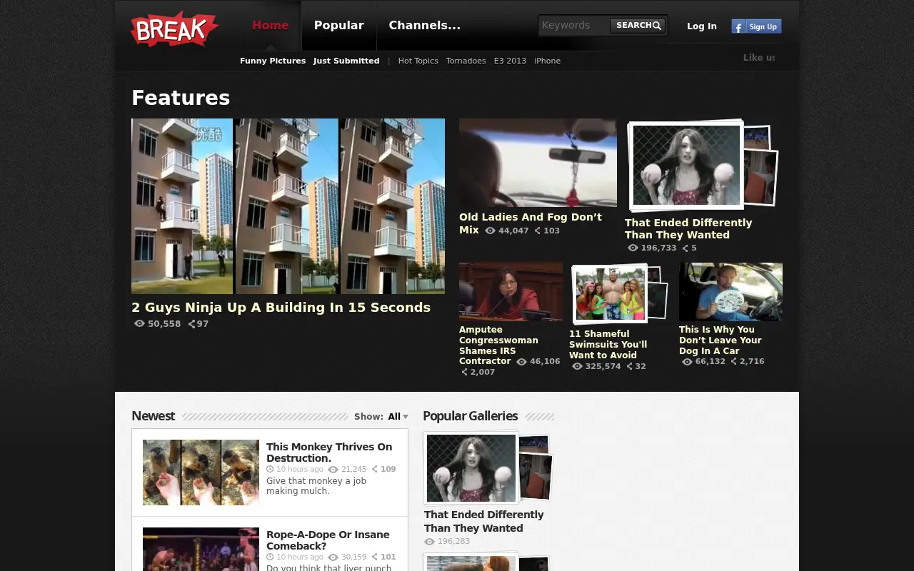Click share icon beside 2,007 shares
The width and height of the screenshot is (914, 571).
(x=464, y=372)
